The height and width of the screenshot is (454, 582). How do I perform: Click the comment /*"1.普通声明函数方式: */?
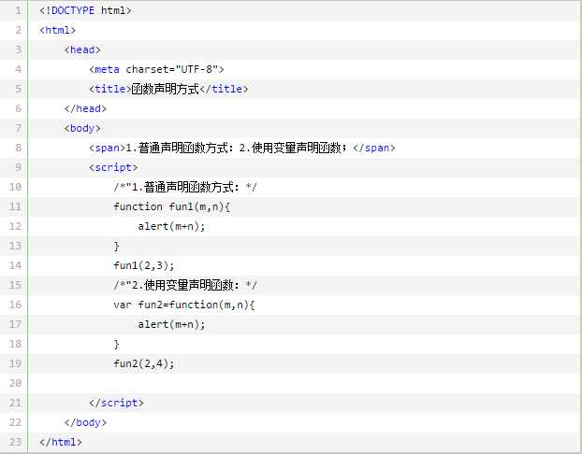point(185,187)
